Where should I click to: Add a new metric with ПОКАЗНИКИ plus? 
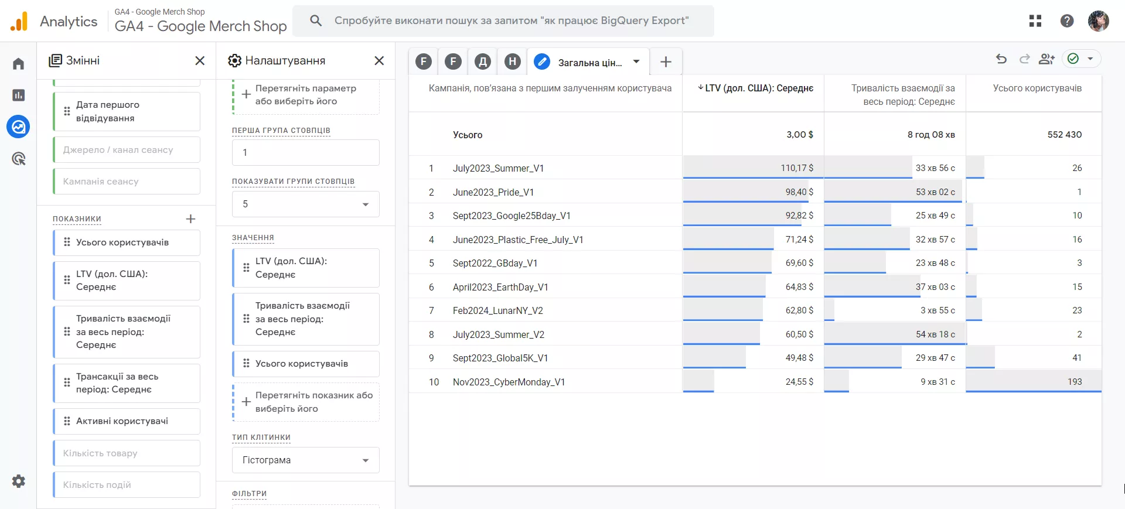point(190,219)
